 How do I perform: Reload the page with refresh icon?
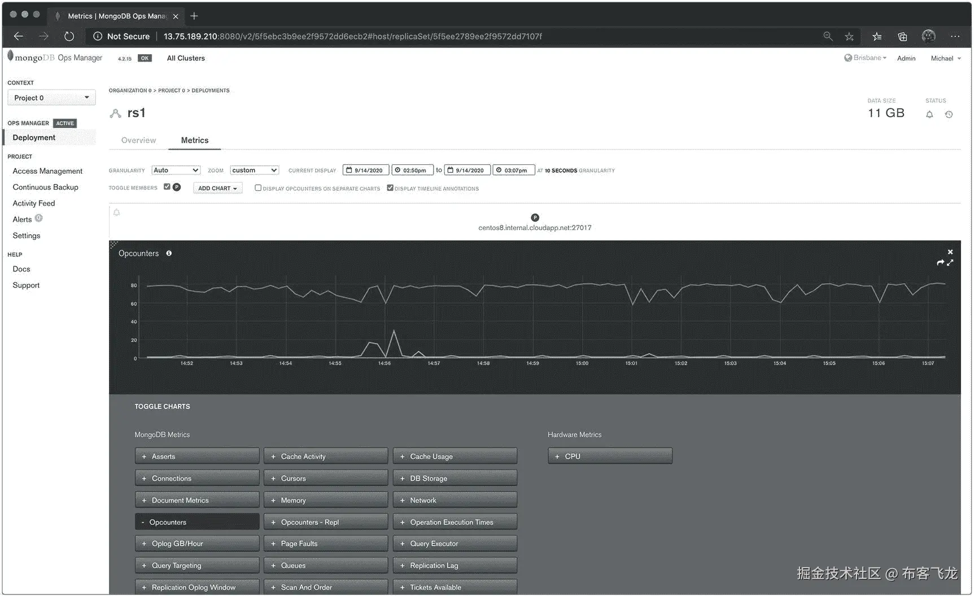click(x=69, y=36)
